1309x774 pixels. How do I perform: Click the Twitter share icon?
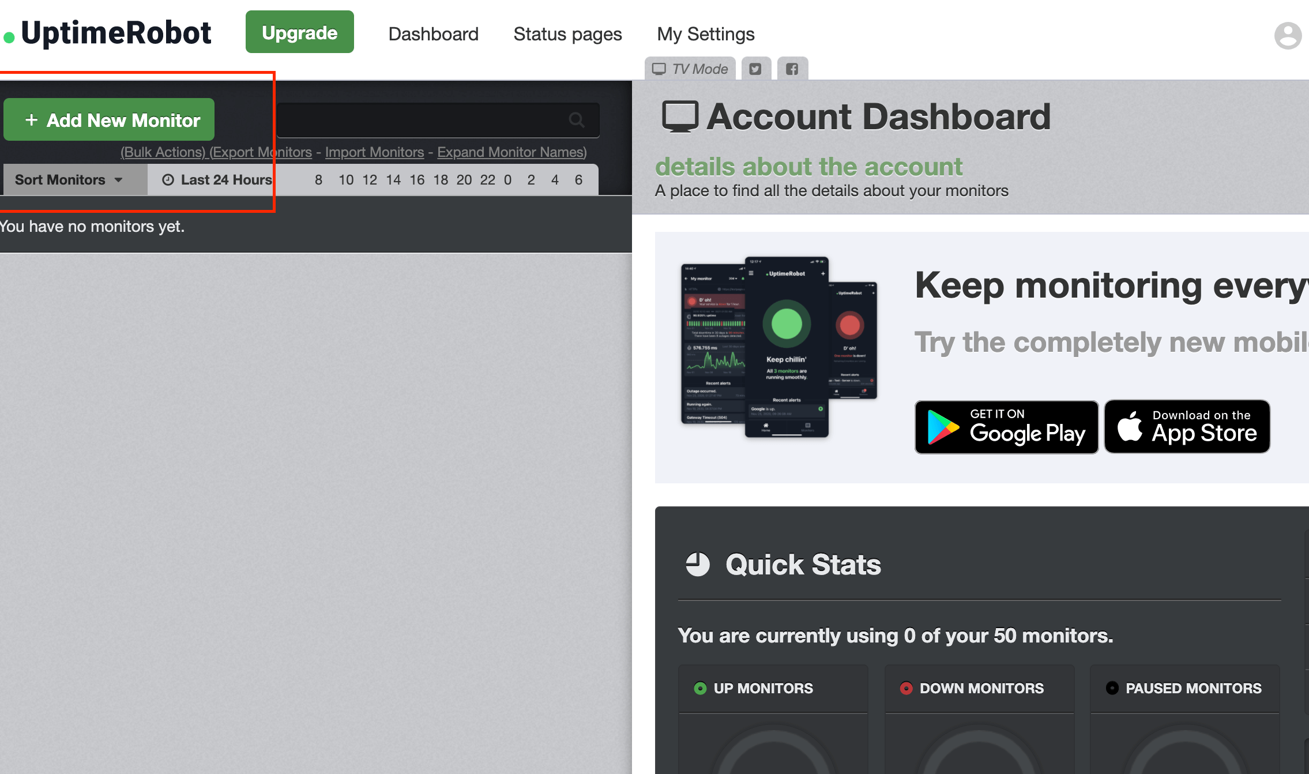[x=755, y=69]
